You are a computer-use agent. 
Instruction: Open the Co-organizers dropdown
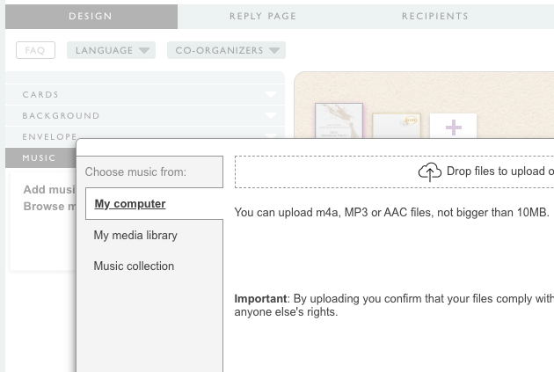click(x=226, y=51)
